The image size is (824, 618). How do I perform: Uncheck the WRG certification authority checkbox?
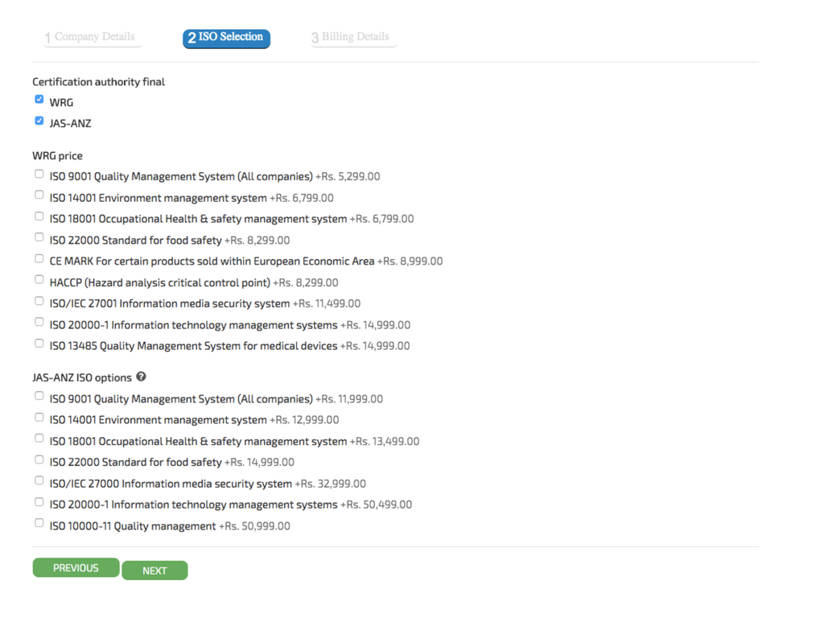tap(39, 100)
